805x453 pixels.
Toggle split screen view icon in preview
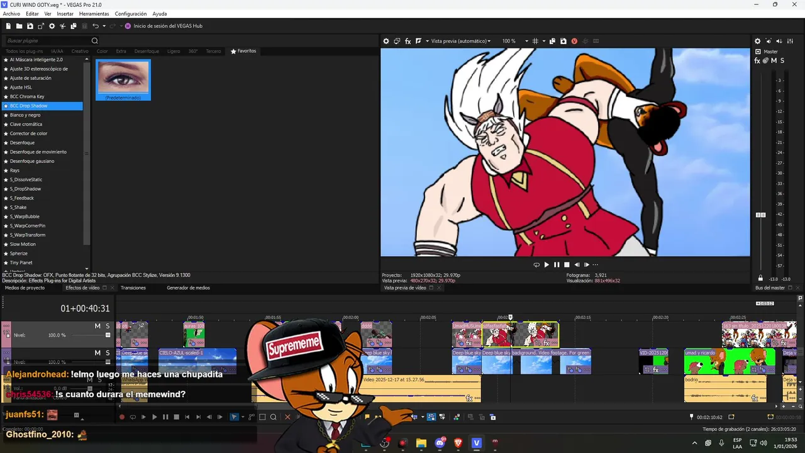point(418,41)
